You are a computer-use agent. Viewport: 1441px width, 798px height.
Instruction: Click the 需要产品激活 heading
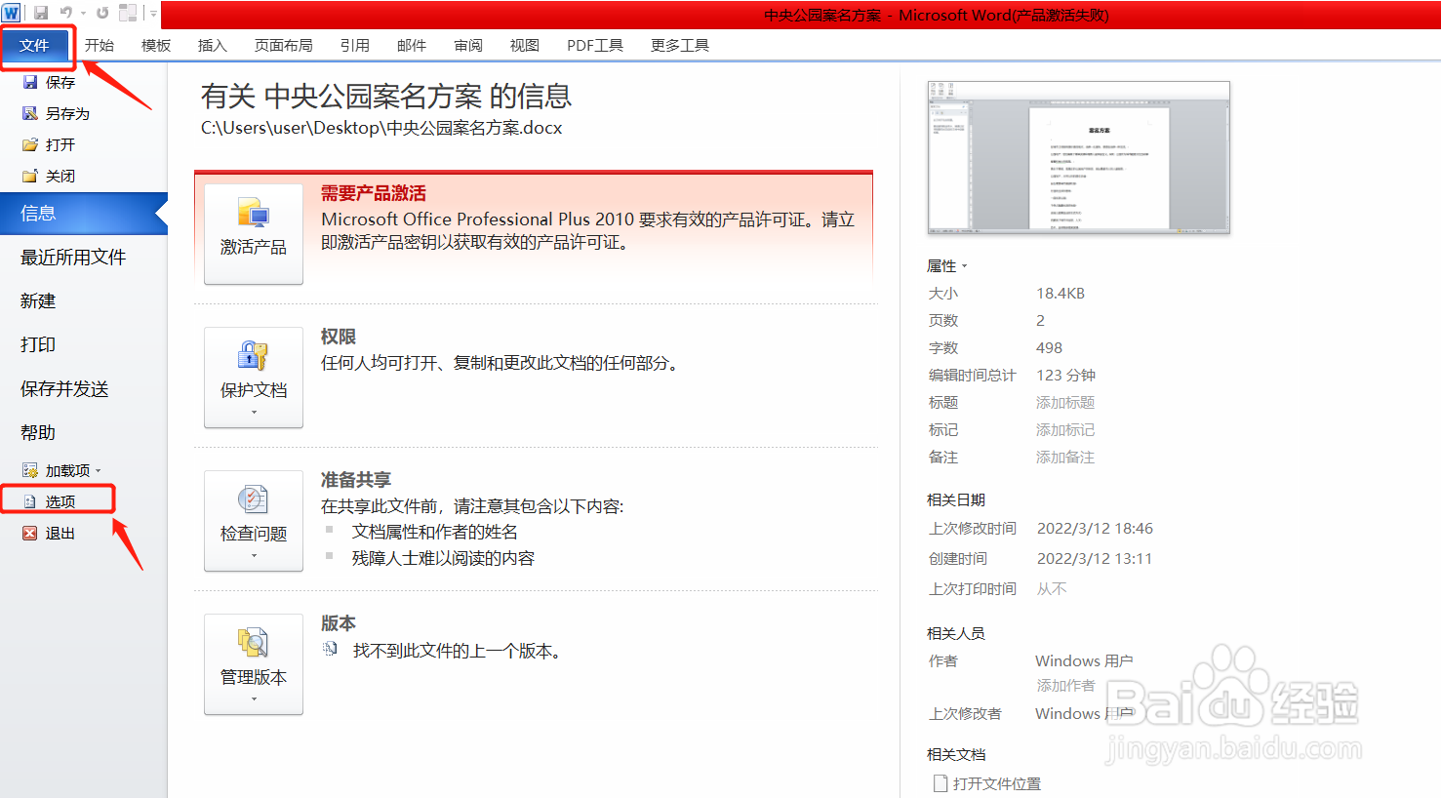point(374,193)
